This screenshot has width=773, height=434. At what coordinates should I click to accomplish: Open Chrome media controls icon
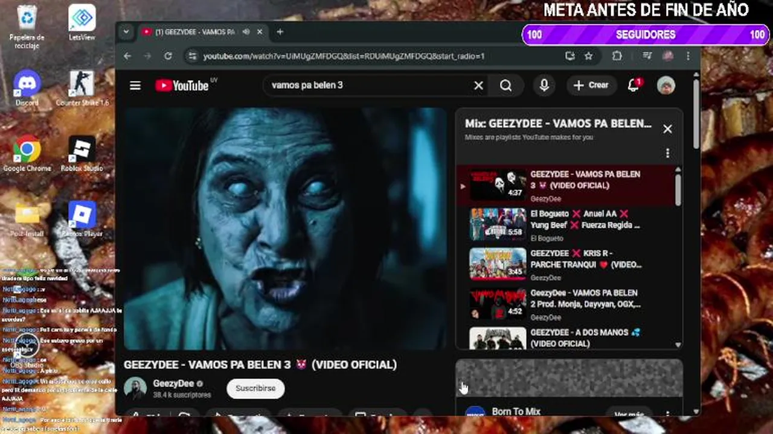click(x=647, y=56)
